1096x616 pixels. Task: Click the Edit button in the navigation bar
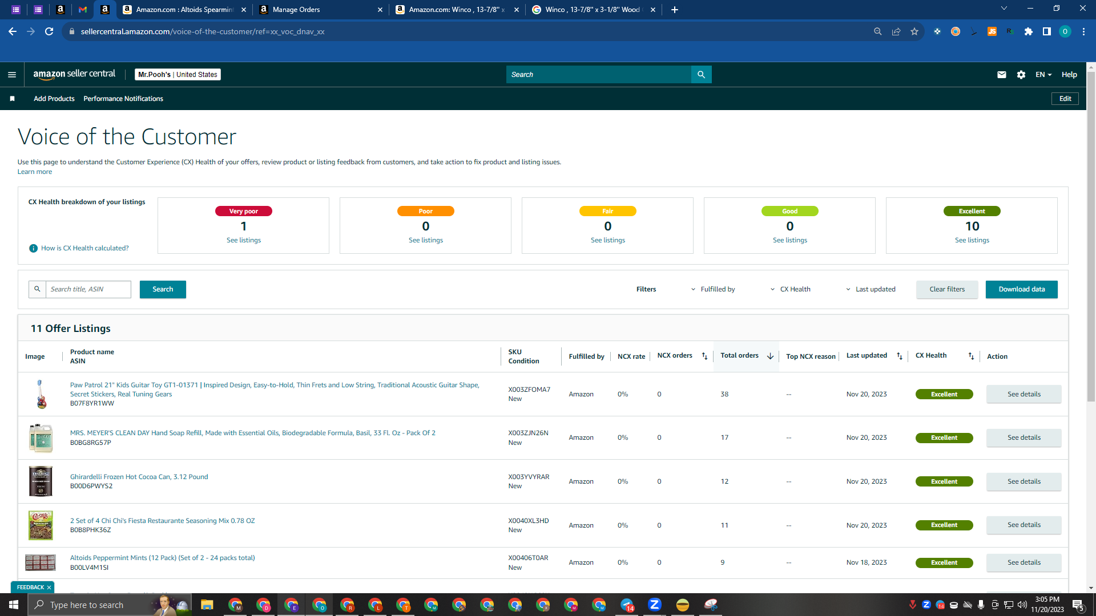click(1065, 99)
